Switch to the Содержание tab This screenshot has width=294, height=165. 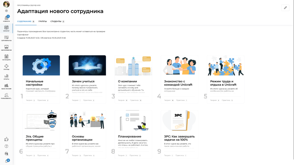click(26, 21)
